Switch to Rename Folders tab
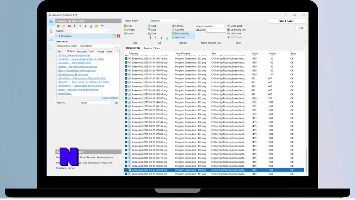This screenshot has height=200, width=355. (x=152, y=48)
